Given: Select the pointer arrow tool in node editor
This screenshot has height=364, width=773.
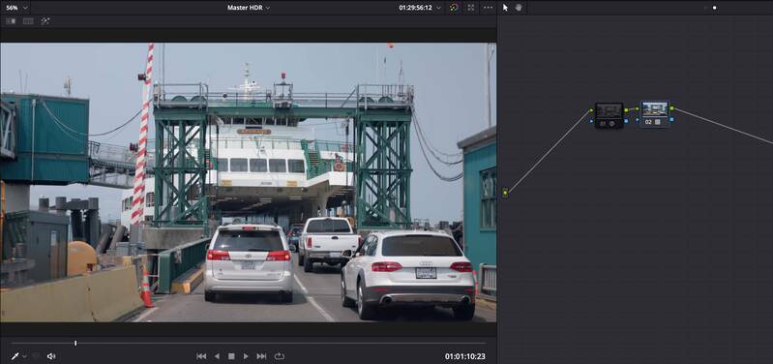Looking at the screenshot, I should coord(505,8).
